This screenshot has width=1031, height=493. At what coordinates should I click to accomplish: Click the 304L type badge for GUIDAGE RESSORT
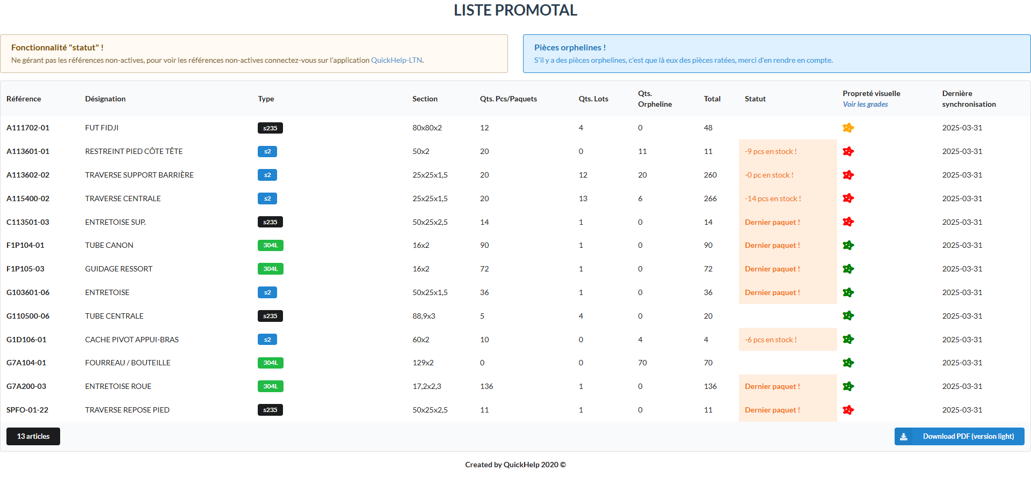[x=270, y=269]
